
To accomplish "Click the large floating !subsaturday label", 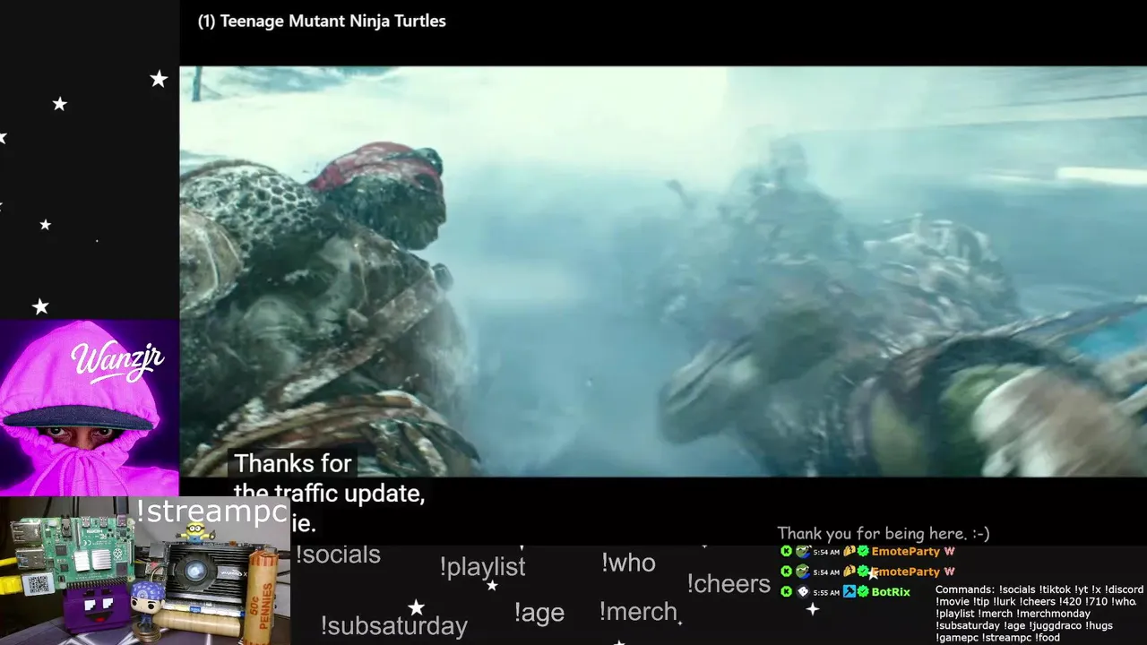I will [x=393, y=625].
